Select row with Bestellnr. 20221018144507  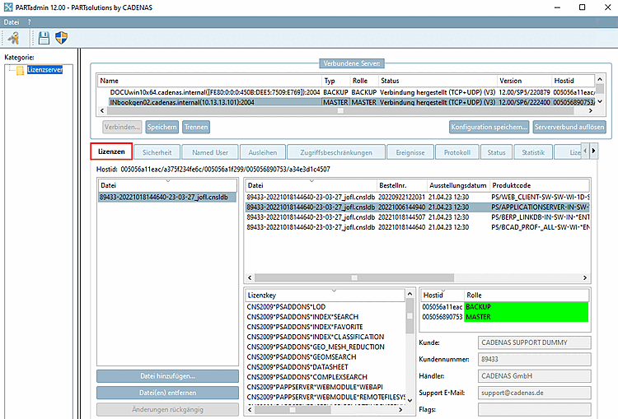417,217
